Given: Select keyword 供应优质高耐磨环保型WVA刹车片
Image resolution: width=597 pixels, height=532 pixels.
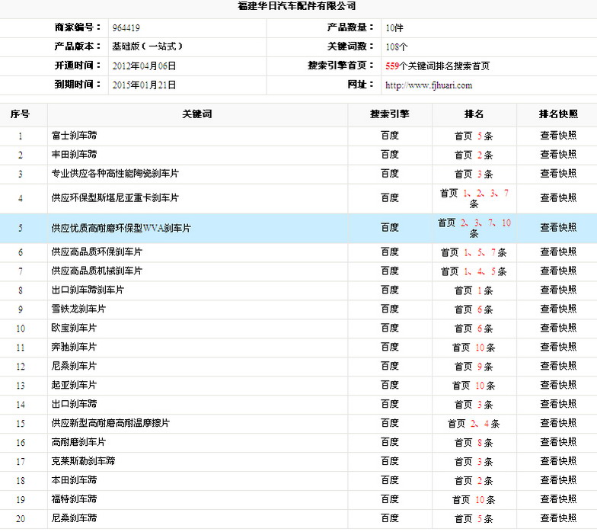Looking at the screenshot, I should [121, 228].
